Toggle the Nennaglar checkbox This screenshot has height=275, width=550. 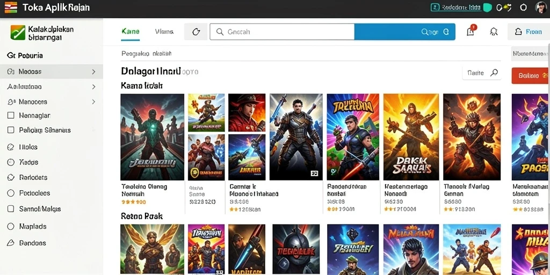pos(11,115)
